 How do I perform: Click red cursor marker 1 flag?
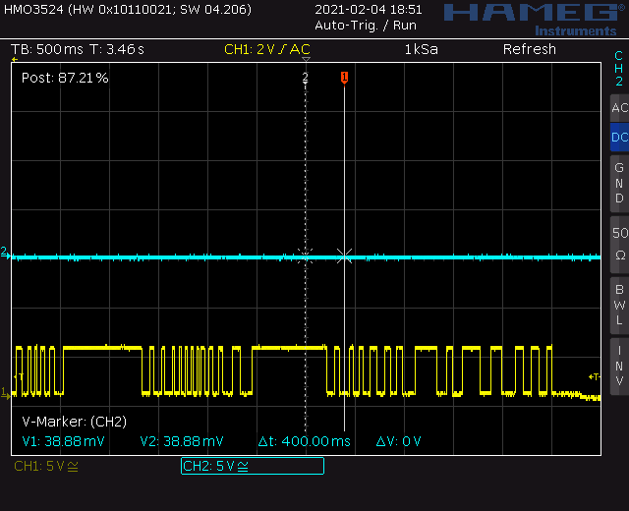[x=344, y=78]
